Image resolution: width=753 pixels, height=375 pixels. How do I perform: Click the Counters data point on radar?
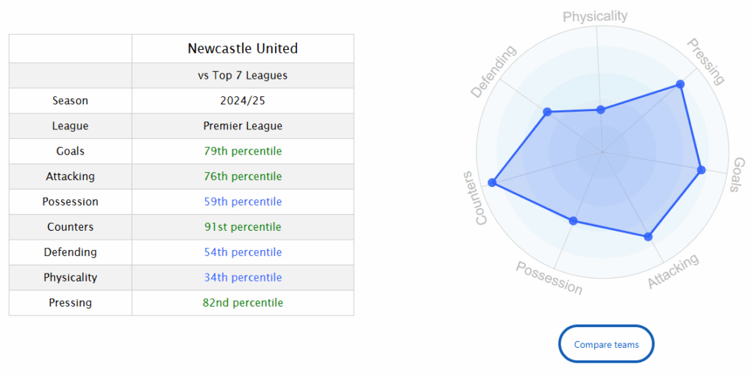tap(492, 182)
